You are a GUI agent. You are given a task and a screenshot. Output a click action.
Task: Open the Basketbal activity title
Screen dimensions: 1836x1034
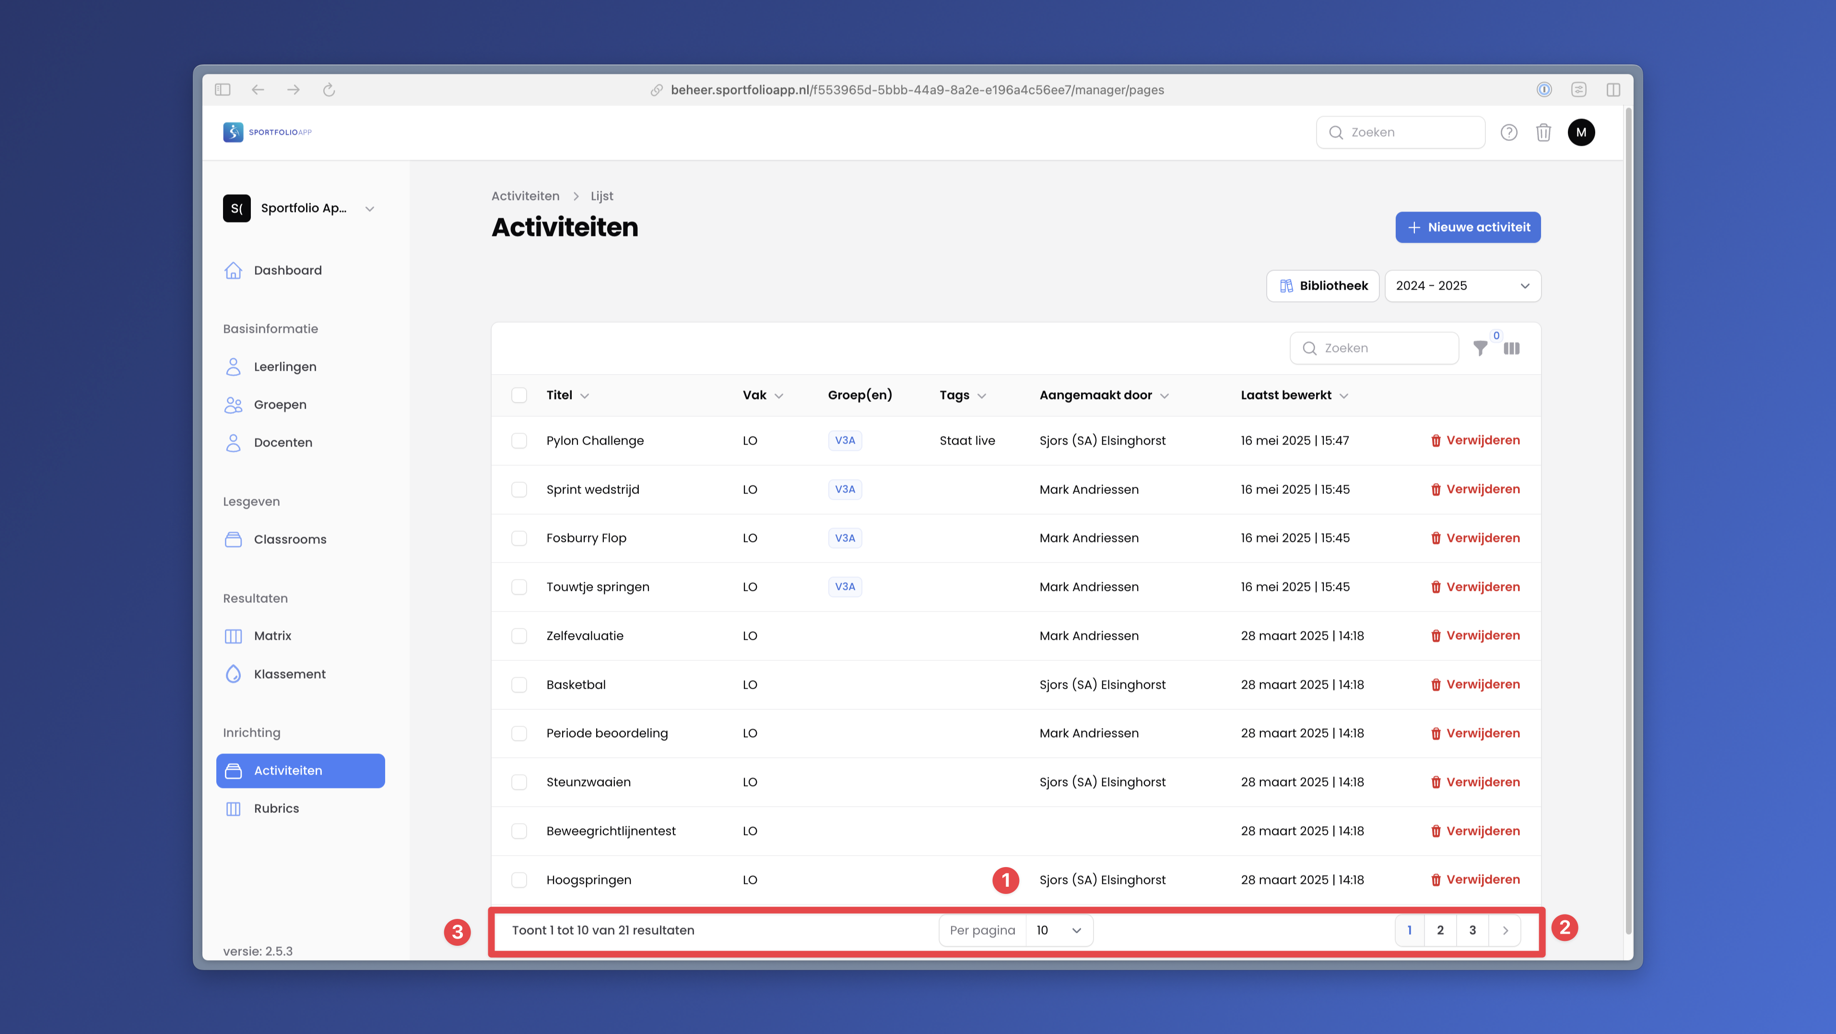576,685
